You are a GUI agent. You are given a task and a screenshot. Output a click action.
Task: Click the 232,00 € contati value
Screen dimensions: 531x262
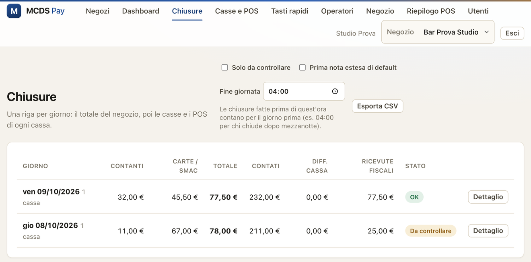(x=265, y=197)
